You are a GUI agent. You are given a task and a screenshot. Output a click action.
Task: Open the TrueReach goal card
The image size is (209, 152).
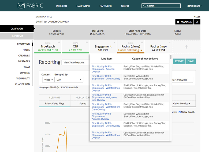point(48,47)
